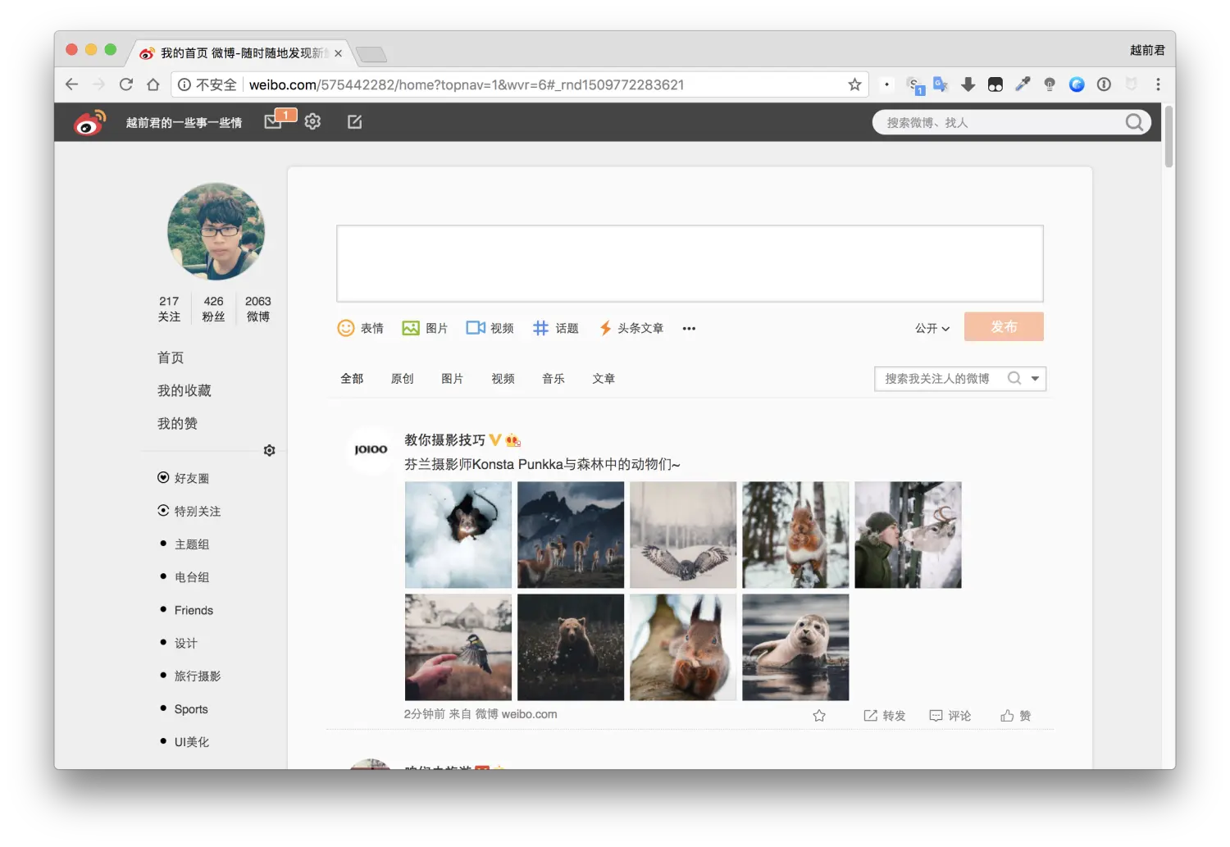The width and height of the screenshot is (1230, 847).
Task: Click the compose post pencil icon
Action: 354,121
